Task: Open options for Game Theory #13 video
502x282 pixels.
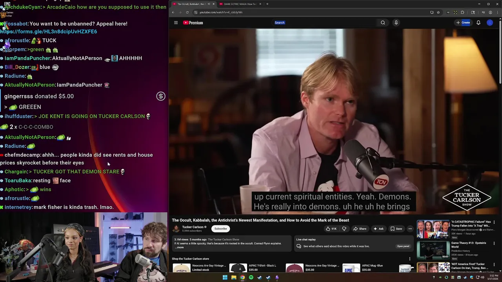Action: click(494, 244)
